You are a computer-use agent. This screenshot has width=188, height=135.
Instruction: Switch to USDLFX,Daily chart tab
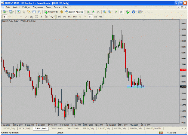coord(9,128)
